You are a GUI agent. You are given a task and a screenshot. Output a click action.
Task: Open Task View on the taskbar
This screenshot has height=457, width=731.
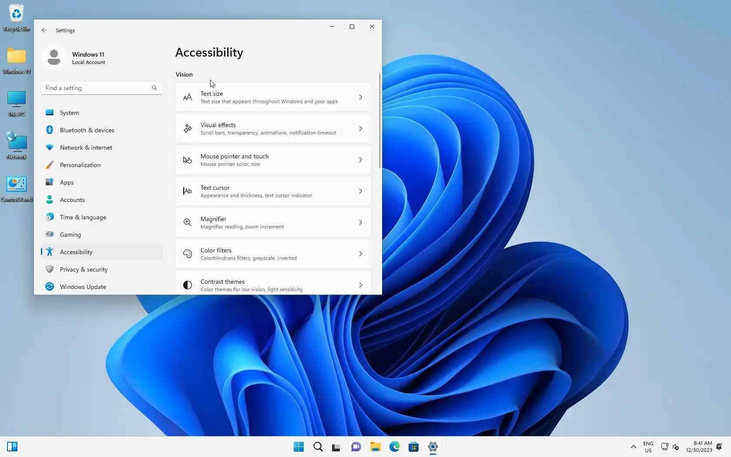[336, 447]
